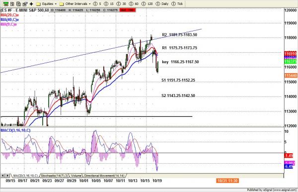Click the Equities folder icon

pos(38,4)
